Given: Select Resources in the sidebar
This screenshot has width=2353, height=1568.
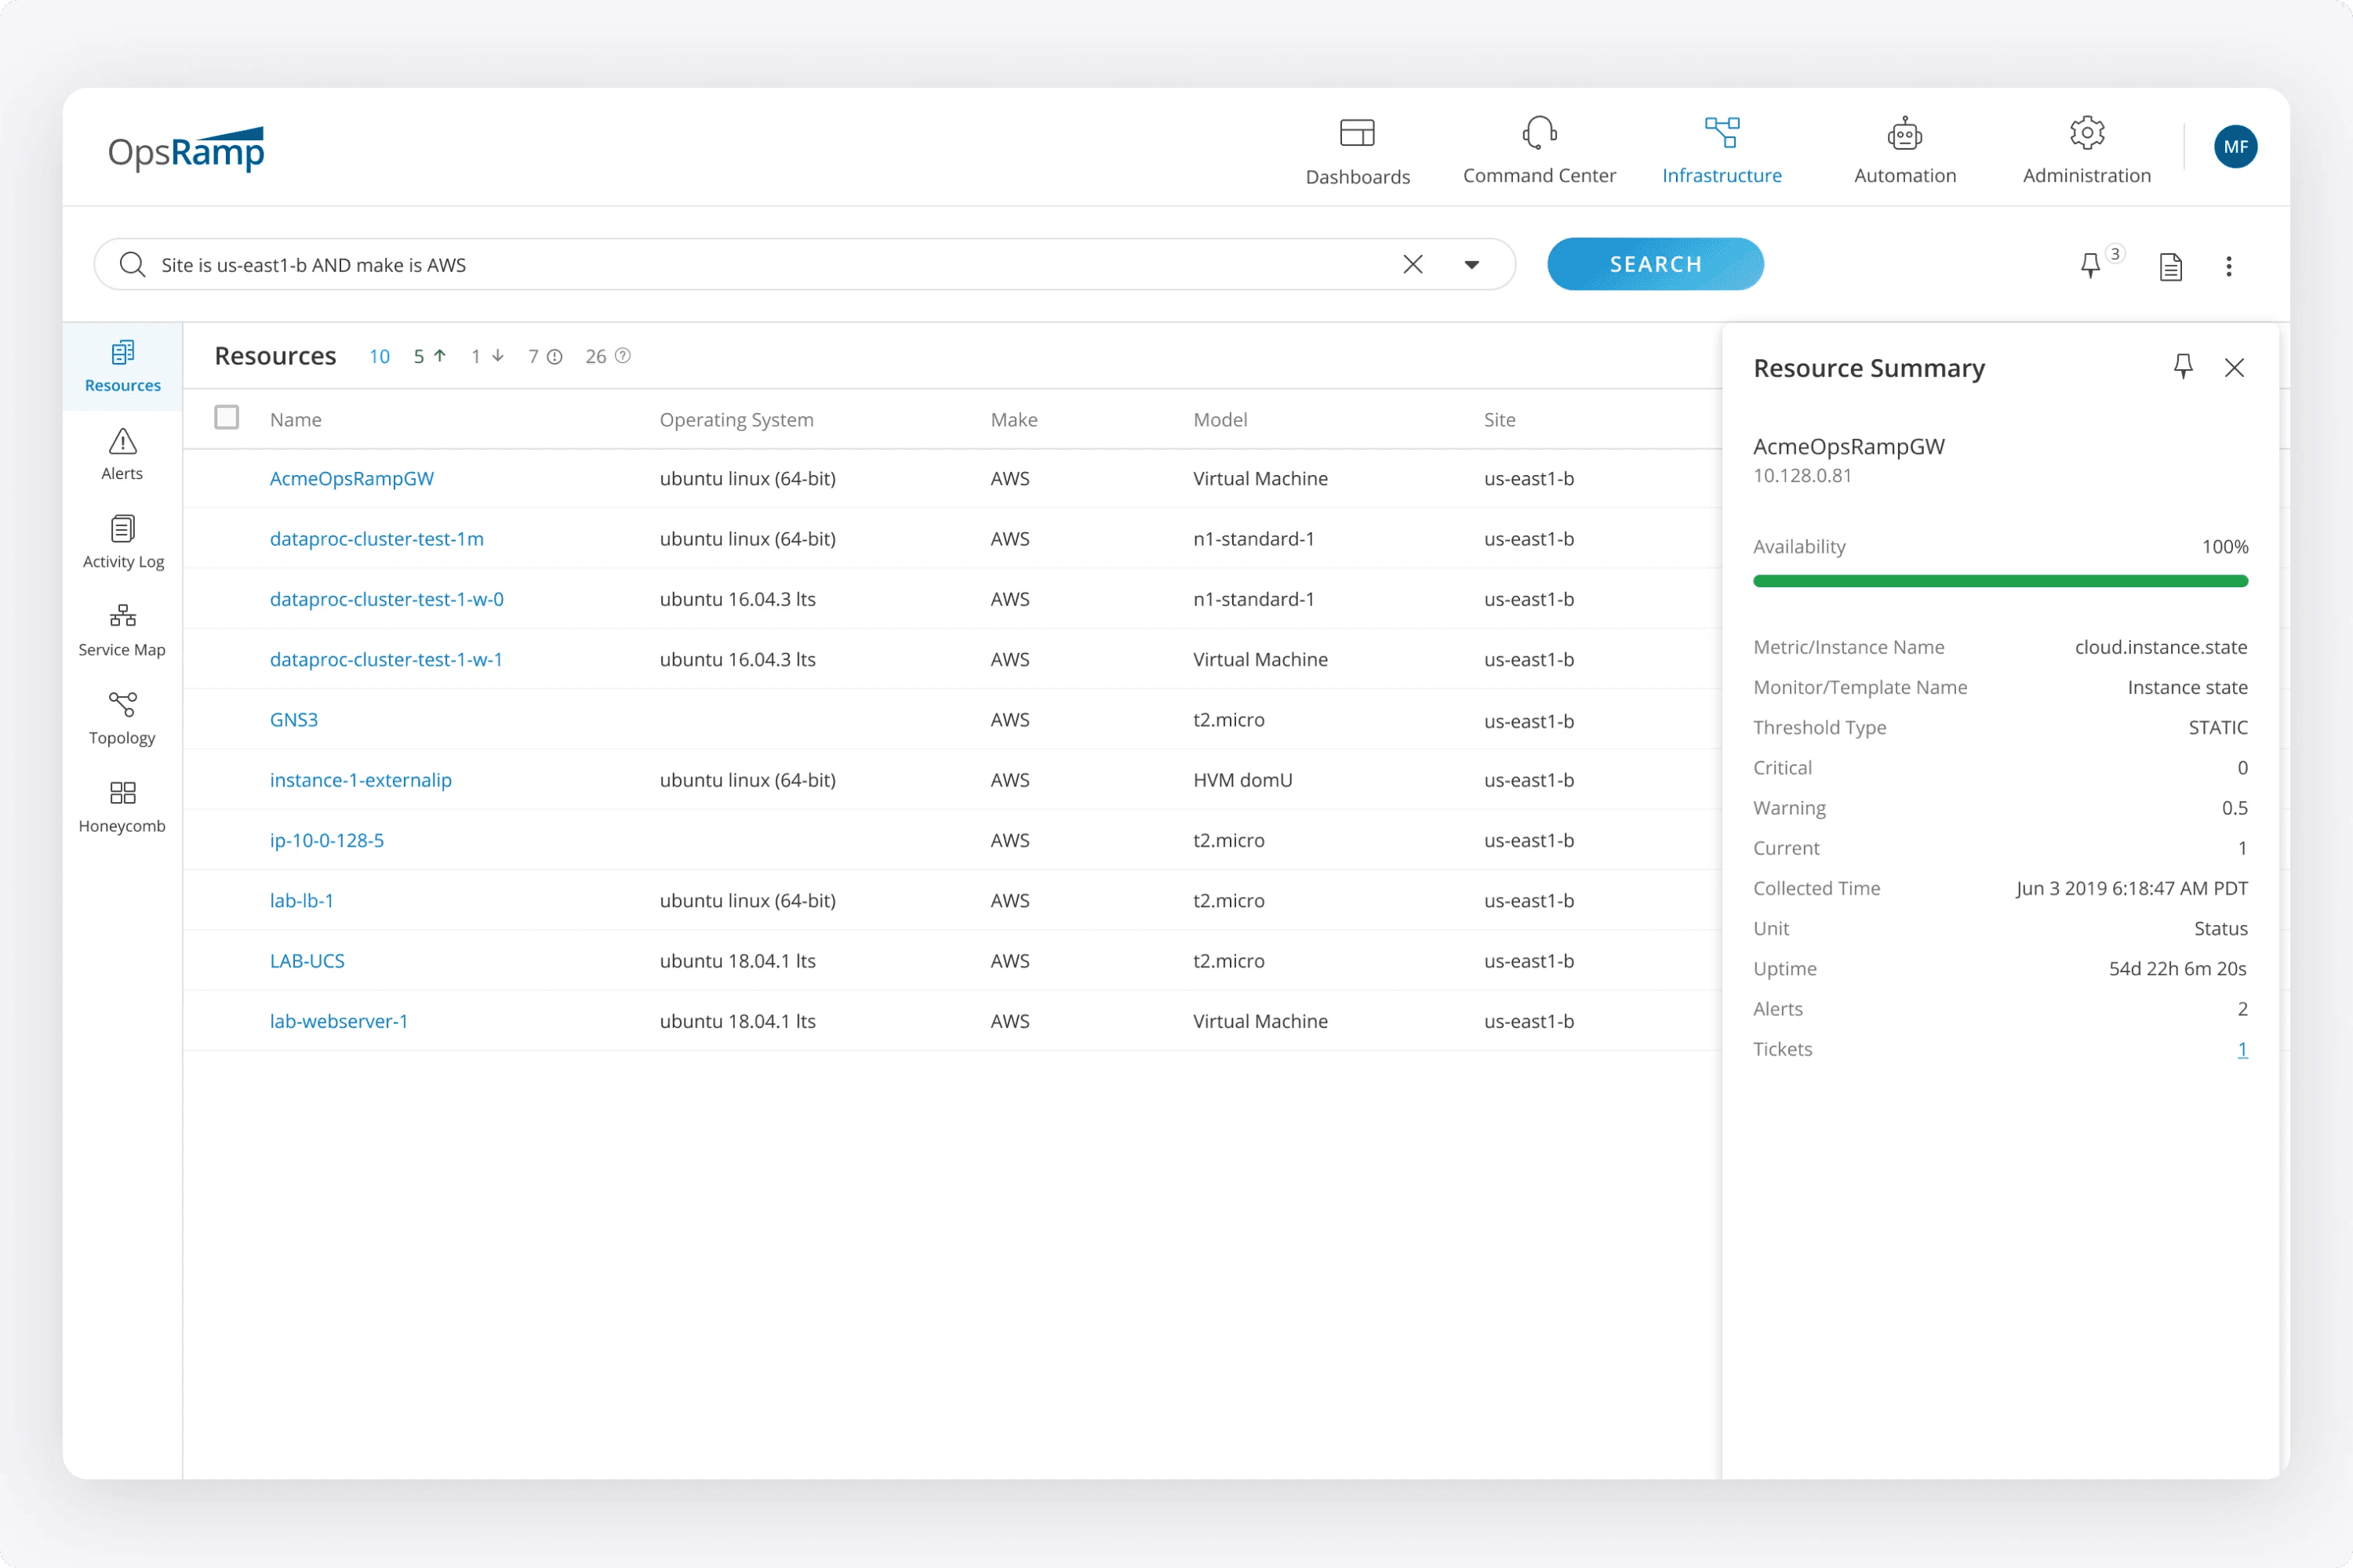Looking at the screenshot, I should pyautogui.click(x=123, y=366).
